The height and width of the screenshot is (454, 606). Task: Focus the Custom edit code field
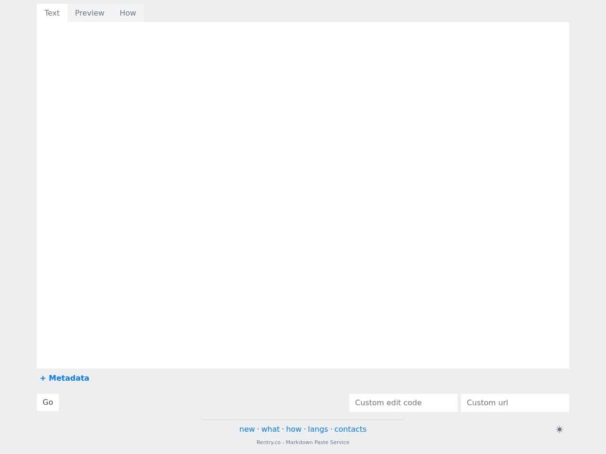[x=403, y=402]
